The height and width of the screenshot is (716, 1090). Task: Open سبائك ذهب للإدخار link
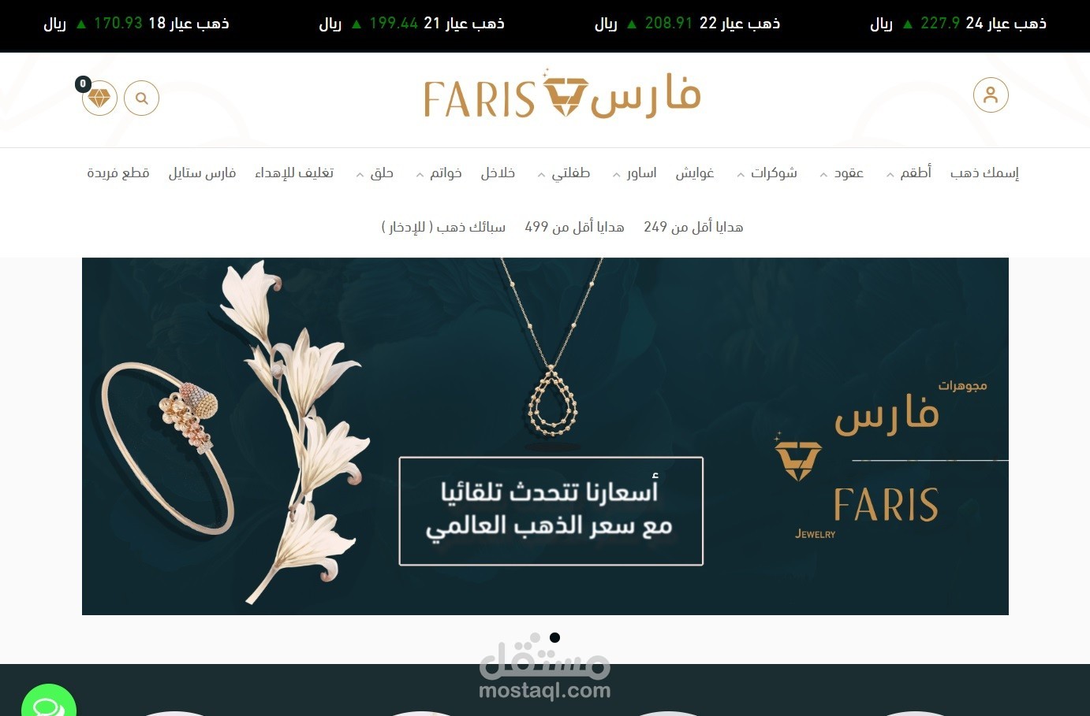pos(443,227)
